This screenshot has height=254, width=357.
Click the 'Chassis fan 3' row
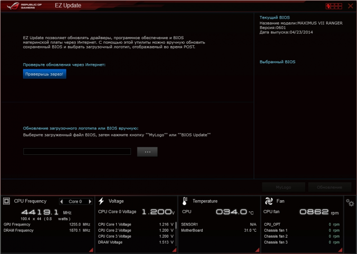(302, 242)
